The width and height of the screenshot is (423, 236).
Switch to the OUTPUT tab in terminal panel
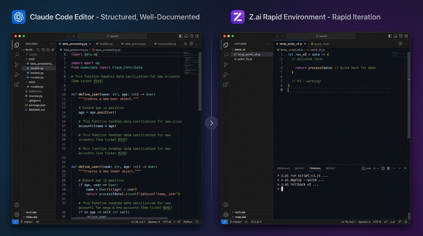(299, 168)
